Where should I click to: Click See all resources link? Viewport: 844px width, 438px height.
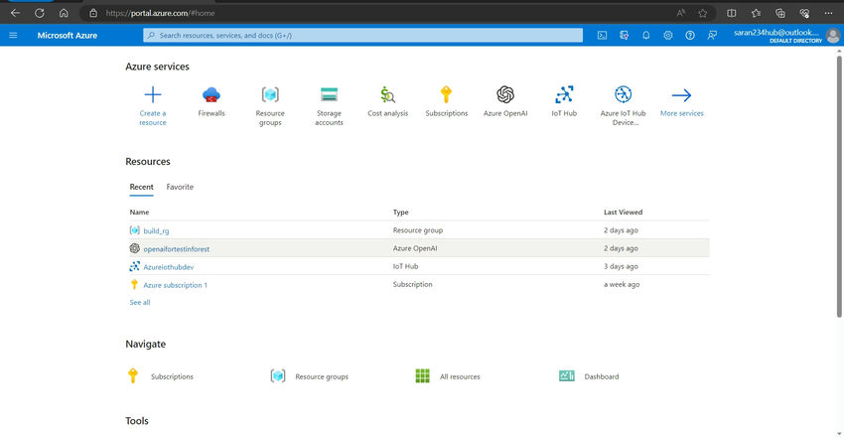click(140, 302)
